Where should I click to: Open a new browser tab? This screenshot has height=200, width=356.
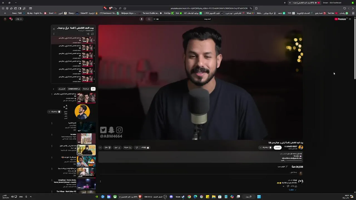coord(285,3)
